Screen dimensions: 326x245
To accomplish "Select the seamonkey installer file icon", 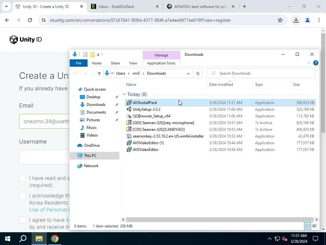I will [129, 136].
